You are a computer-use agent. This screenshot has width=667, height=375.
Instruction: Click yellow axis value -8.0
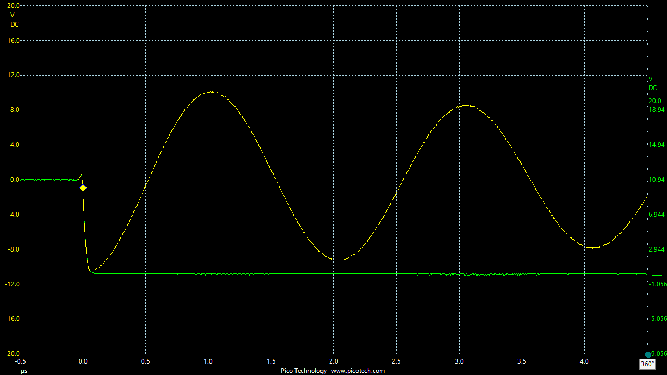click(14, 249)
